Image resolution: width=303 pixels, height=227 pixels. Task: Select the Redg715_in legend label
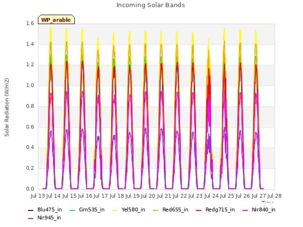coord(220,210)
